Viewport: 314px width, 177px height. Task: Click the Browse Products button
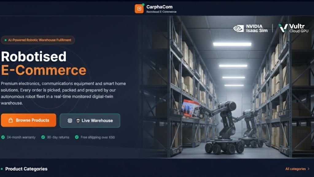(29, 120)
